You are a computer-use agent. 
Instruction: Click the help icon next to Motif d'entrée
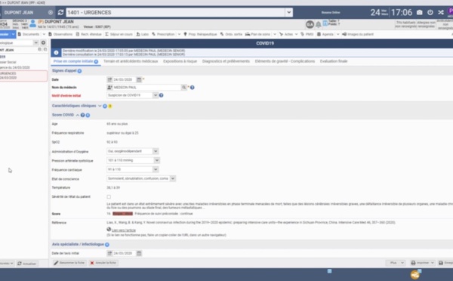pyautogui.click(x=162, y=95)
